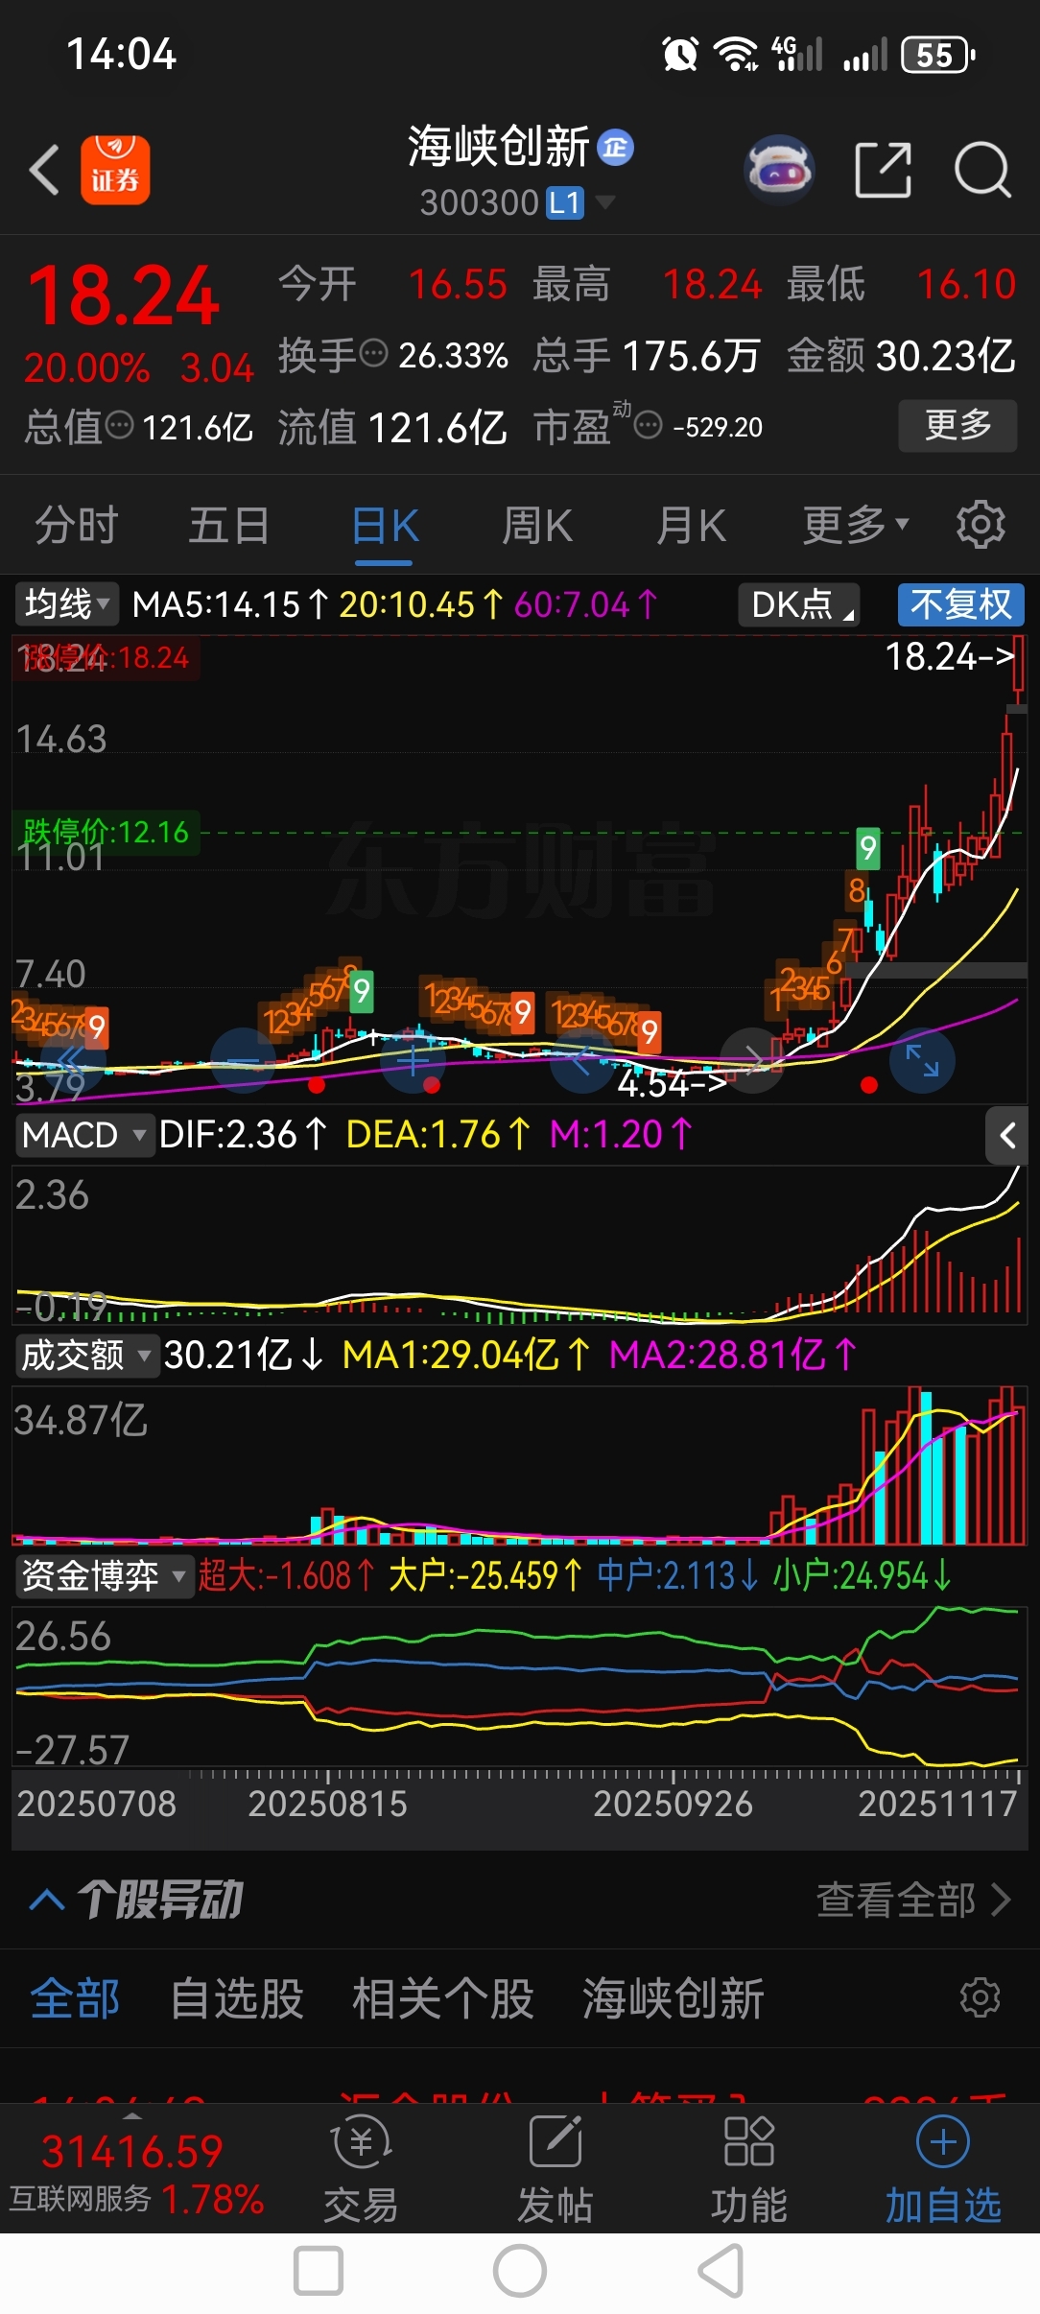Switch to 分时 tab

76,525
